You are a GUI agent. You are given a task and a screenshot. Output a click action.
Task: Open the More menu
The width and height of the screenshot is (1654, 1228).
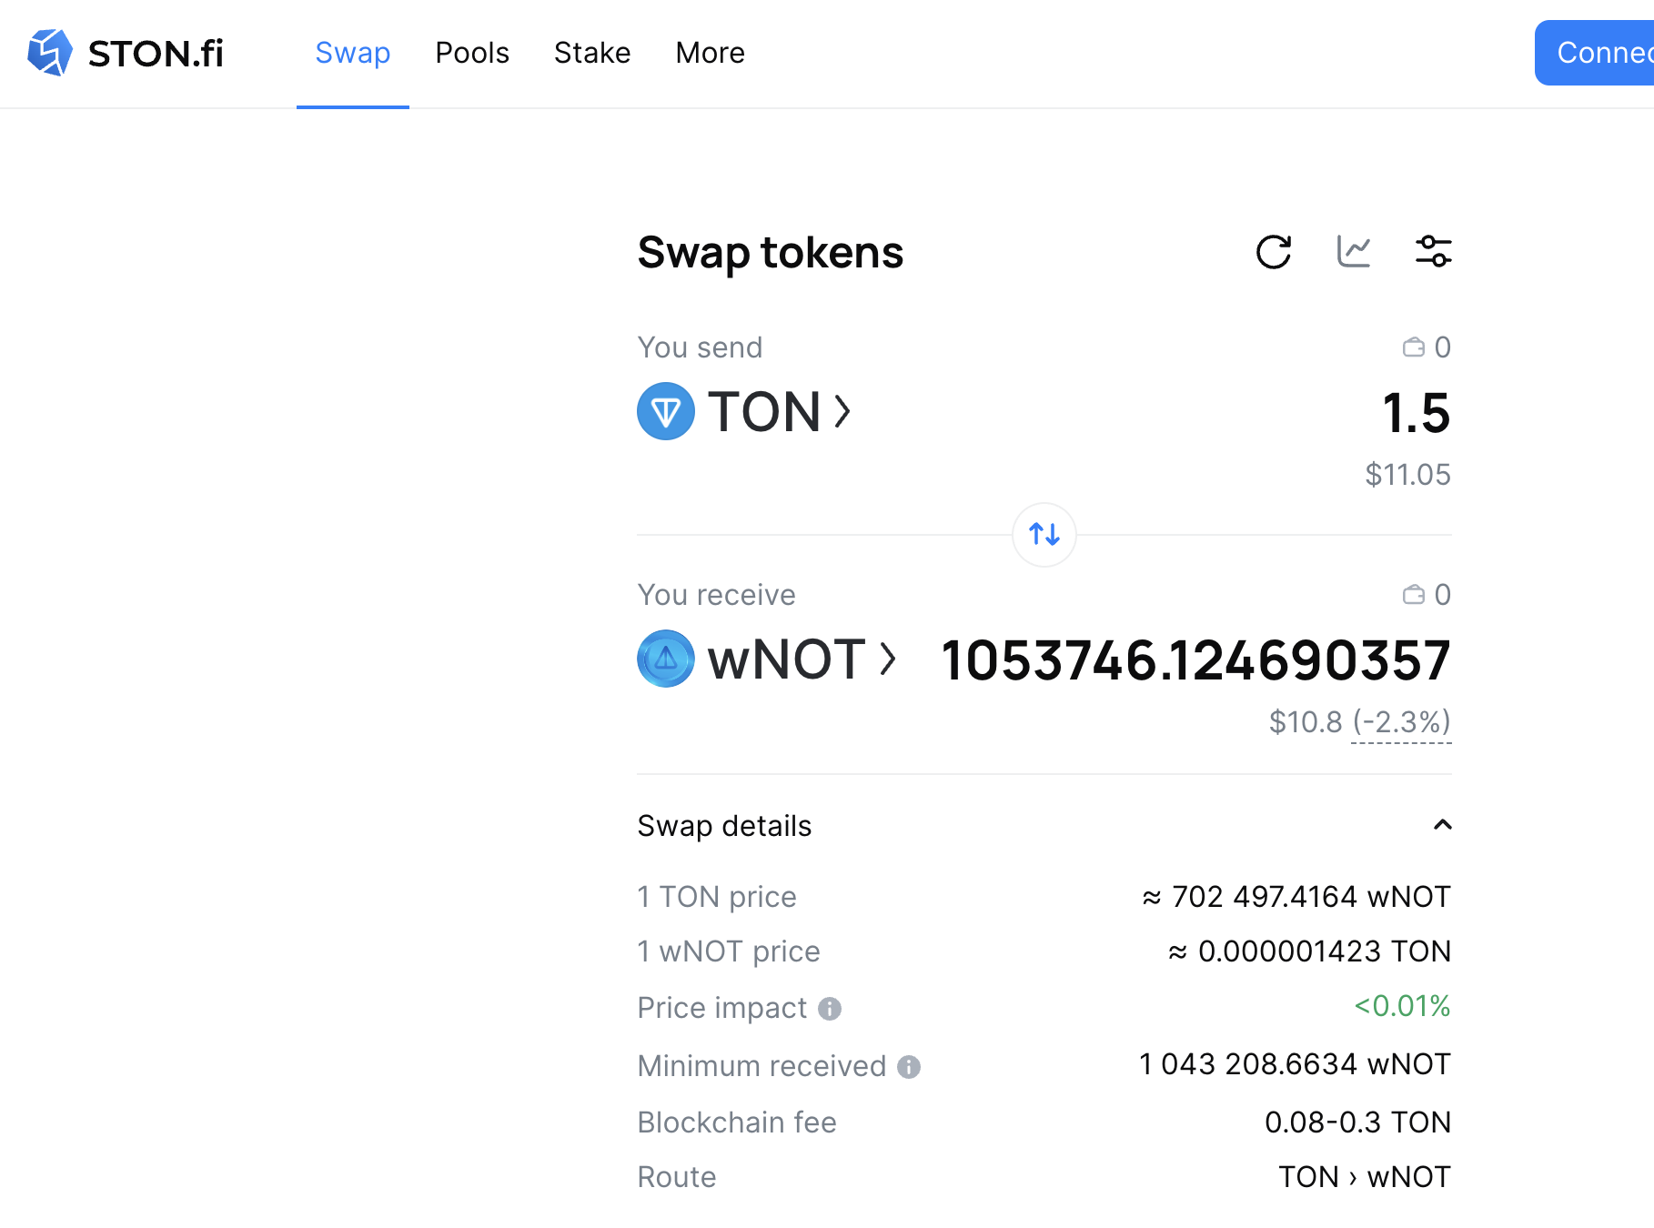click(711, 53)
